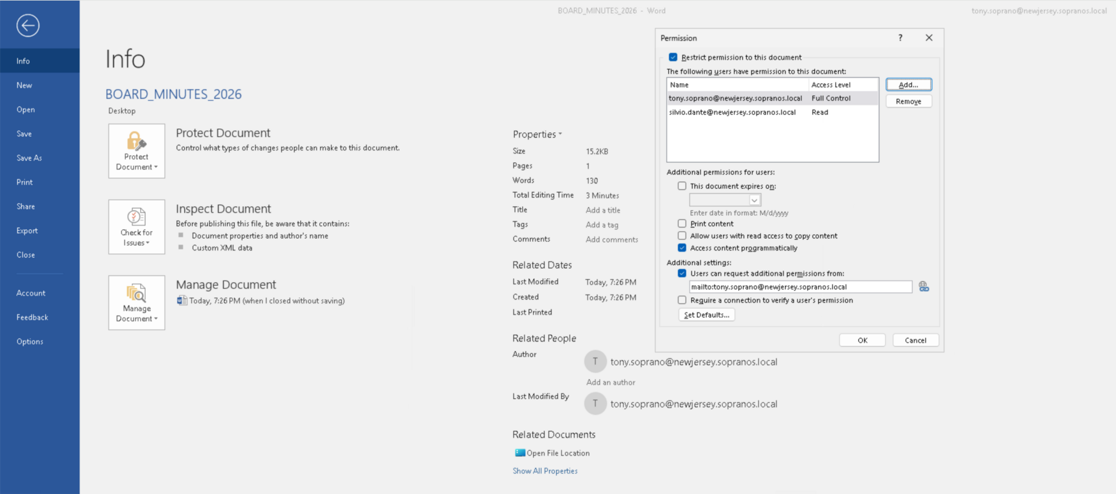Click Add comments field

point(612,239)
